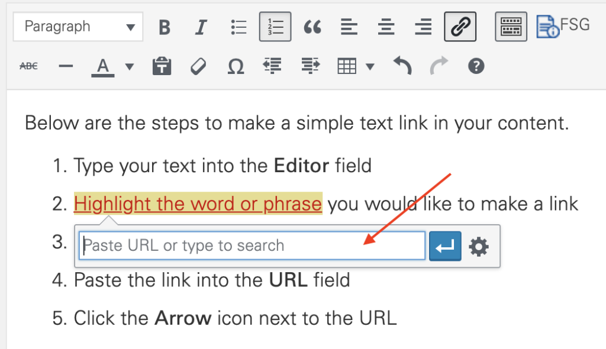
Task: Expand the table dropdown arrow
Action: click(370, 67)
